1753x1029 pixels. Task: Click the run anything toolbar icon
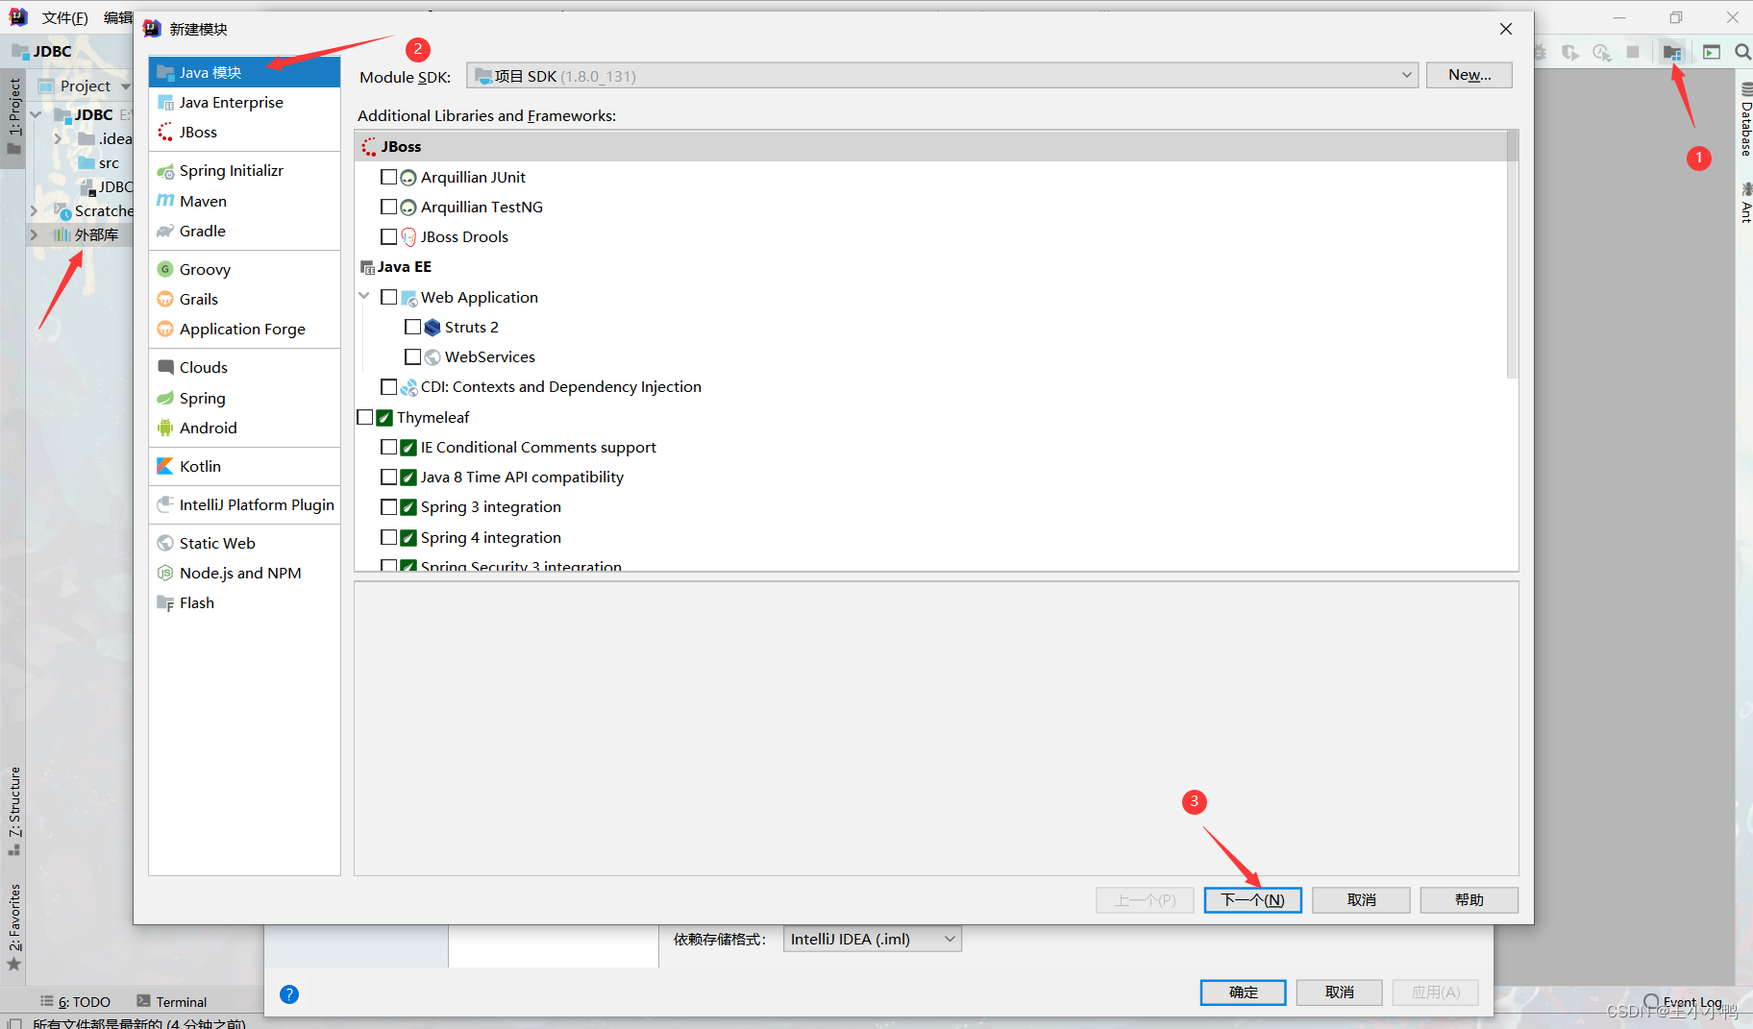pyautogui.click(x=1711, y=52)
